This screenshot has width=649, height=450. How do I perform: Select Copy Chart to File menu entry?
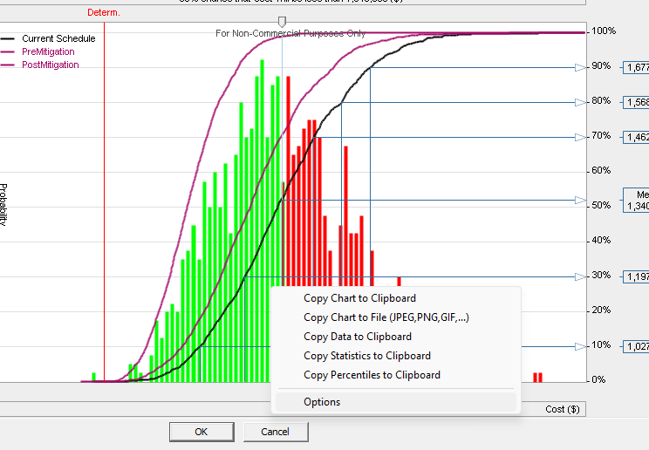coord(386,317)
